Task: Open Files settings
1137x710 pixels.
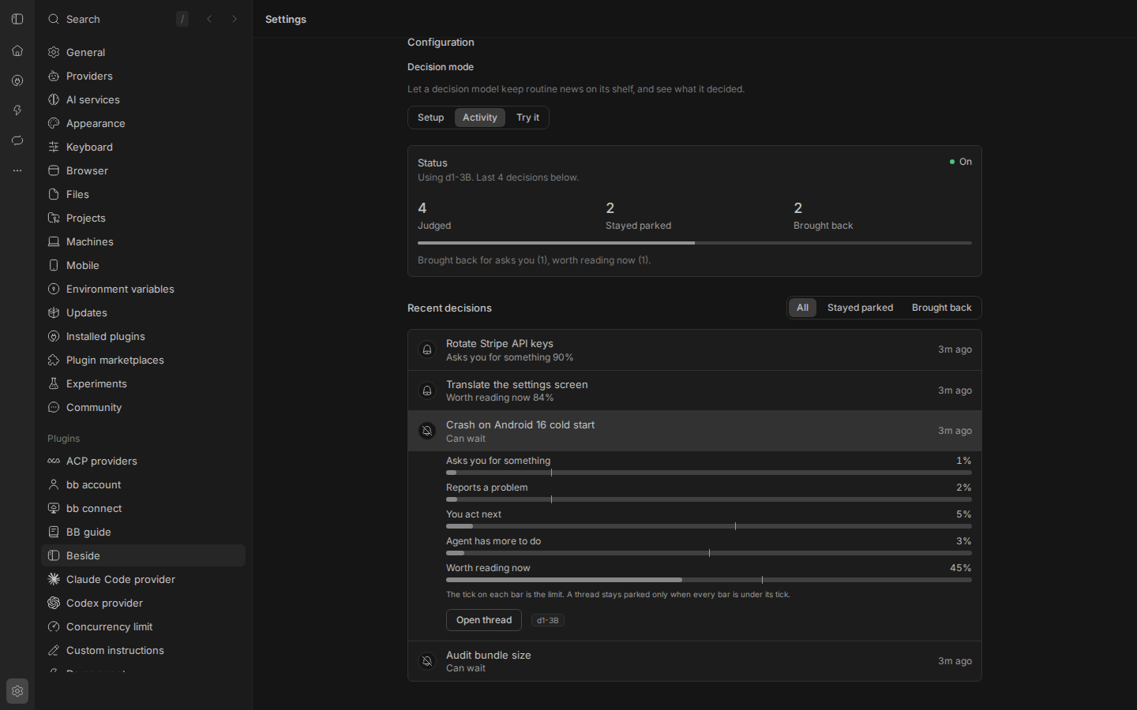Action: point(143,194)
